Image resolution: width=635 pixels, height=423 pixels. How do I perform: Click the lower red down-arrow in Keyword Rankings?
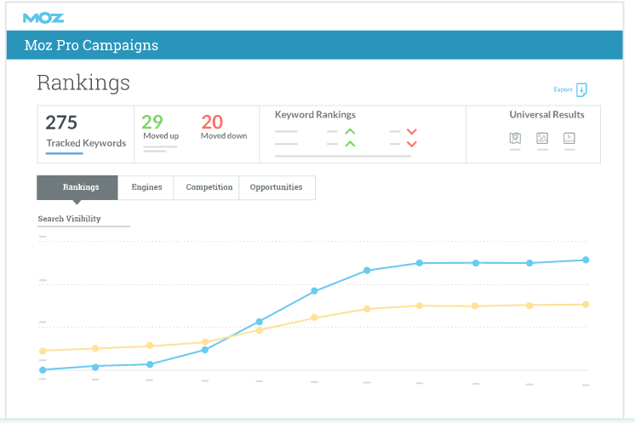click(x=412, y=144)
